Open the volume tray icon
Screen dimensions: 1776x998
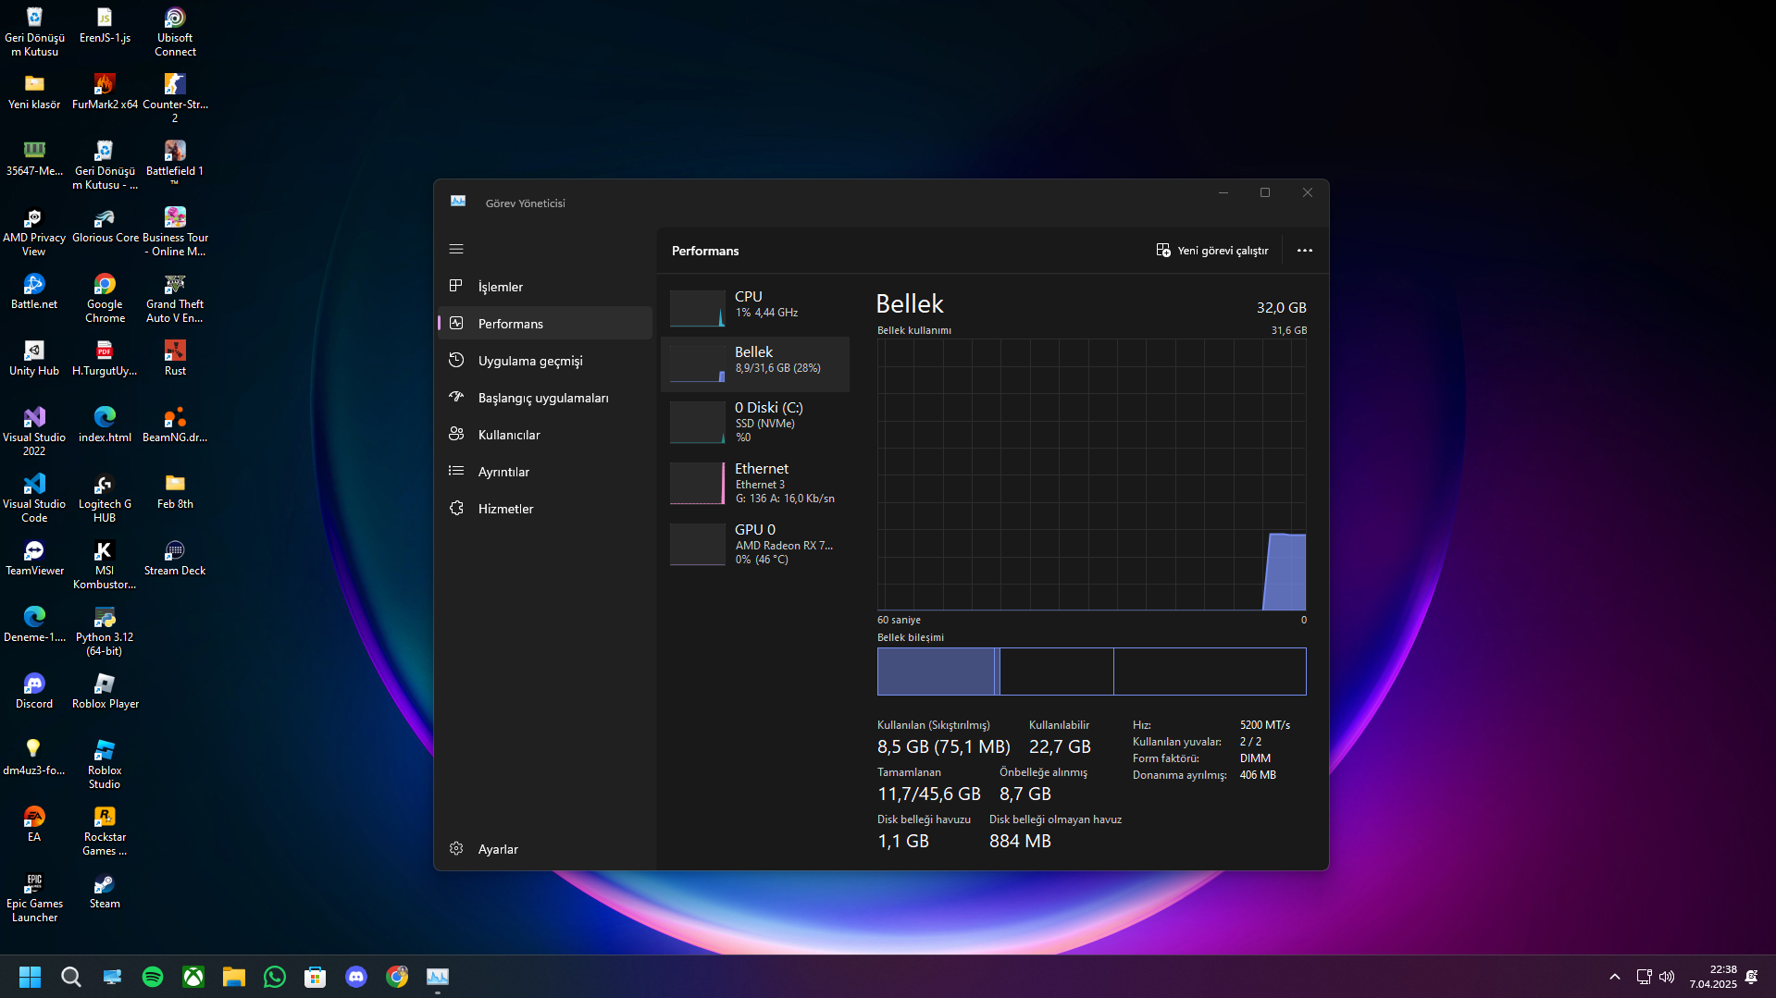point(1667,977)
